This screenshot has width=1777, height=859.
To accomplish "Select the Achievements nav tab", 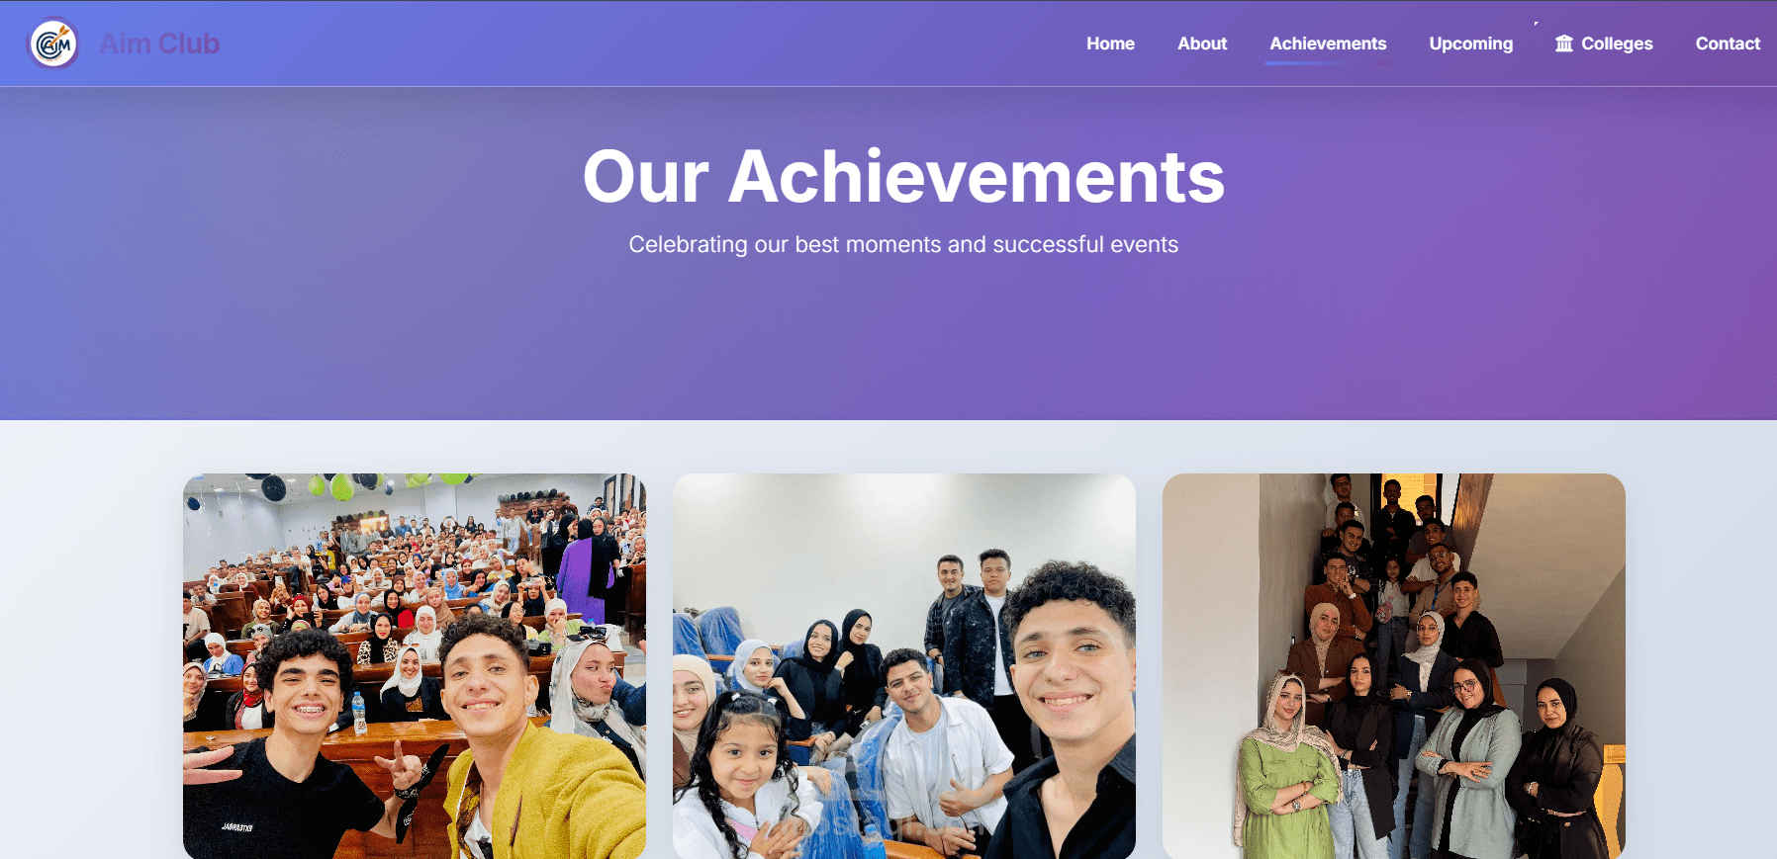I will 1328,43.
